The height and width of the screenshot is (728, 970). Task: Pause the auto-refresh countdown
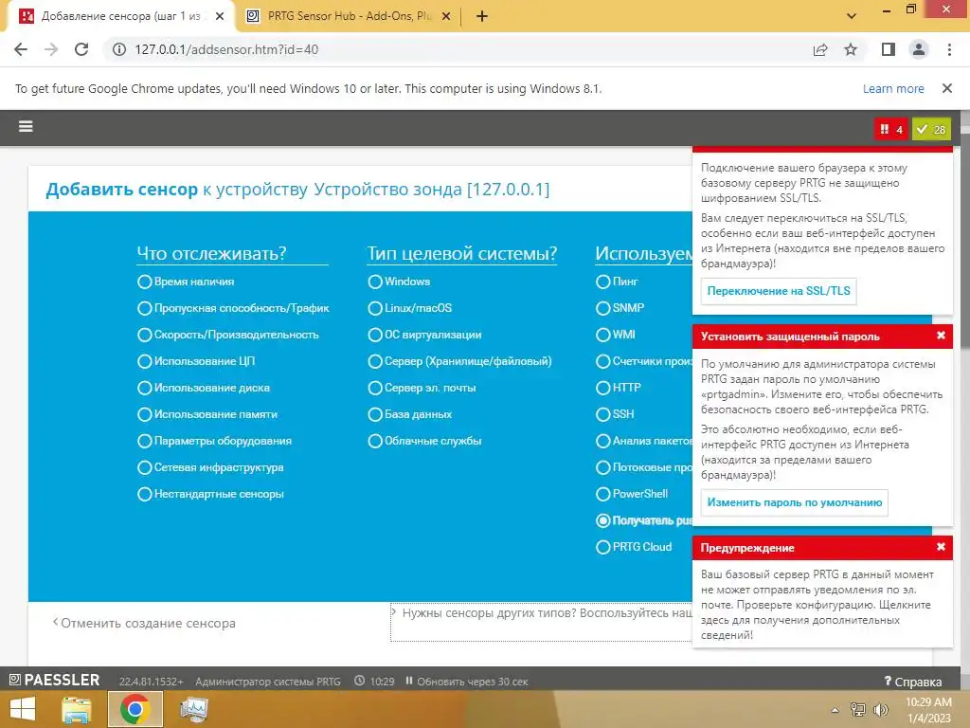click(409, 681)
